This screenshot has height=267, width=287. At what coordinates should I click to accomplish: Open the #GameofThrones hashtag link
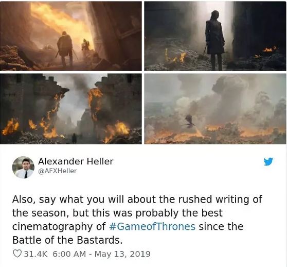pyautogui.click(x=152, y=226)
